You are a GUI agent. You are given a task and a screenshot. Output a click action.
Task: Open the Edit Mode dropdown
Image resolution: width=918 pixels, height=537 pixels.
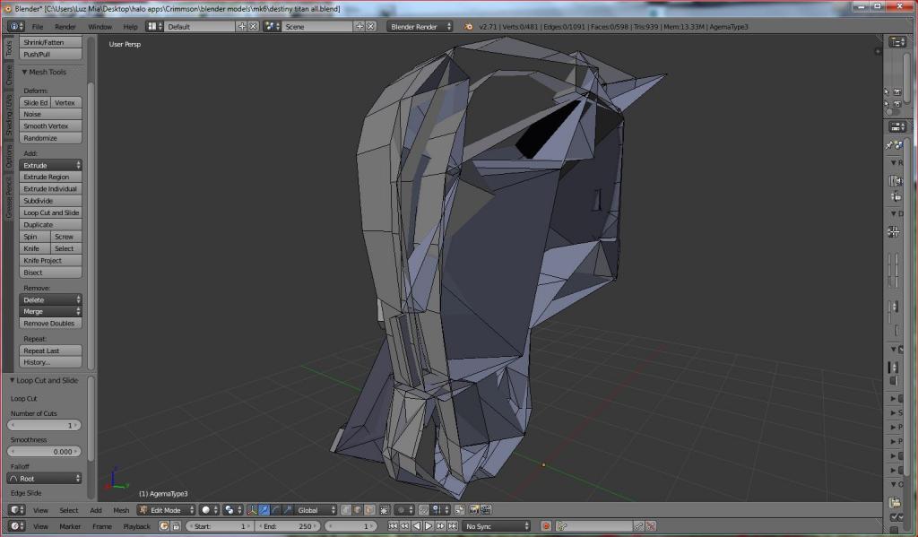point(167,510)
